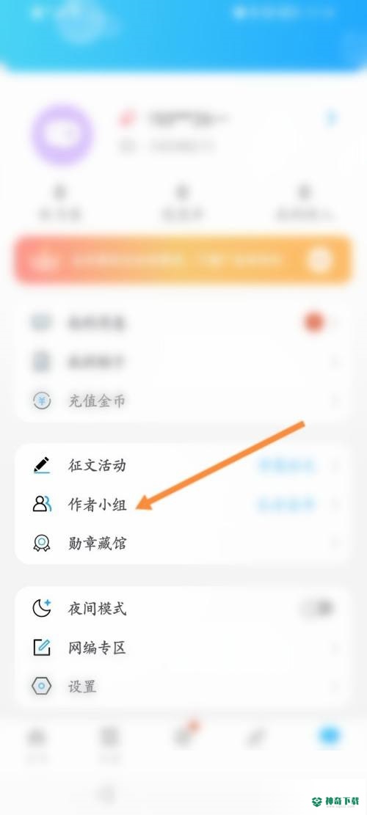Tap the edit-square icon beside 网编专区
Screen dimensions: 367x815
tap(42, 648)
